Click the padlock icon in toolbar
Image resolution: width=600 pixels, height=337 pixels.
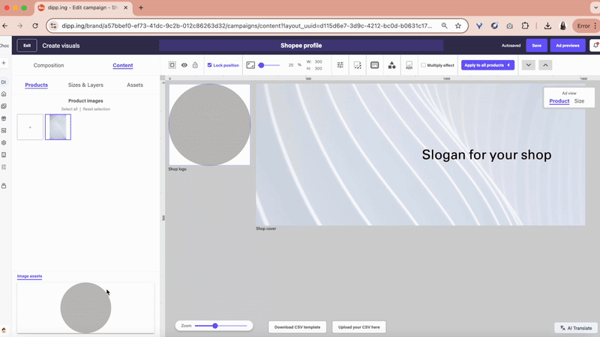pyautogui.click(x=195, y=65)
